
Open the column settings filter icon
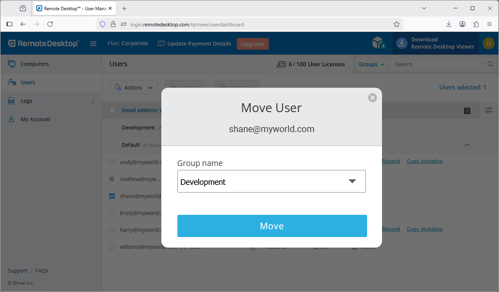[488, 110]
